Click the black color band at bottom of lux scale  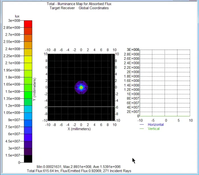28,159
